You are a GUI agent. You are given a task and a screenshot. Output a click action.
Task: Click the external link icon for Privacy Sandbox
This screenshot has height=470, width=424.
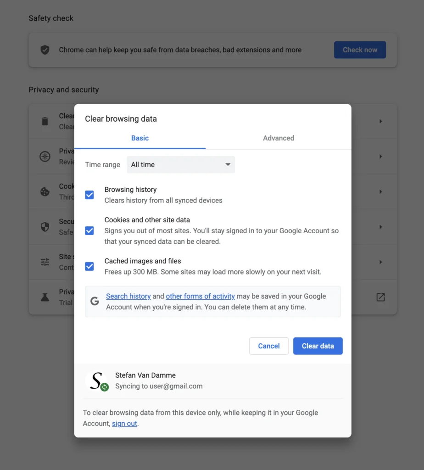pyautogui.click(x=380, y=297)
